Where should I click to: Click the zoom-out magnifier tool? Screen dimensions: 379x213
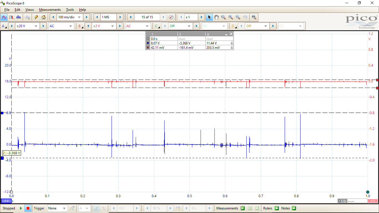[238, 17]
